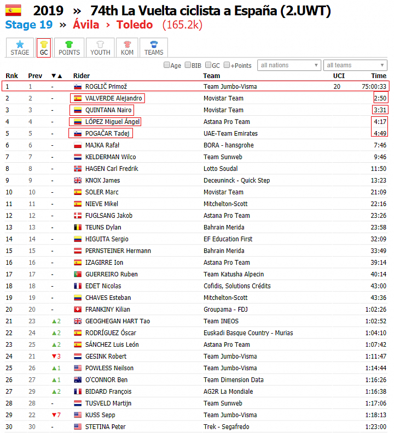Expand the all nations dropdown
Image resolution: width=394 pixels, height=433 pixels.
tap(289, 65)
